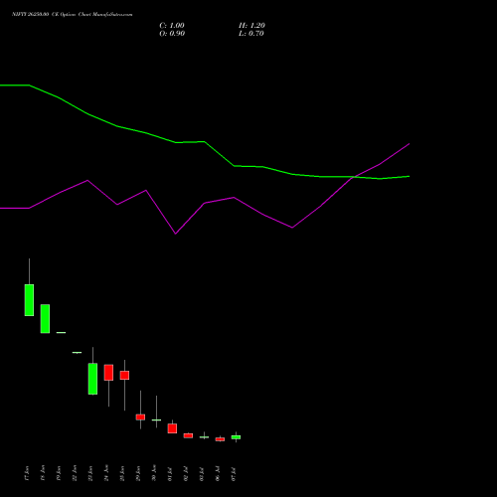Select the '01 Jul' date label

click(x=170, y=474)
